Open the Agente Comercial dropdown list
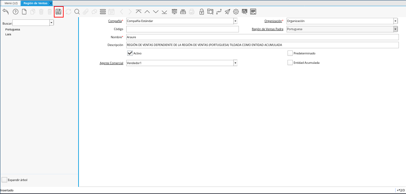Image resolution: width=406 pixels, height=194 pixels. (x=235, y=63)
